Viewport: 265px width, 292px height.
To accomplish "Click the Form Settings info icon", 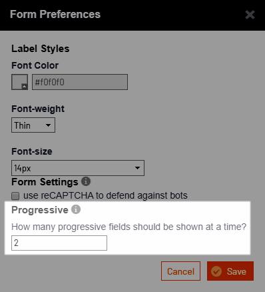I will (86, 181).
